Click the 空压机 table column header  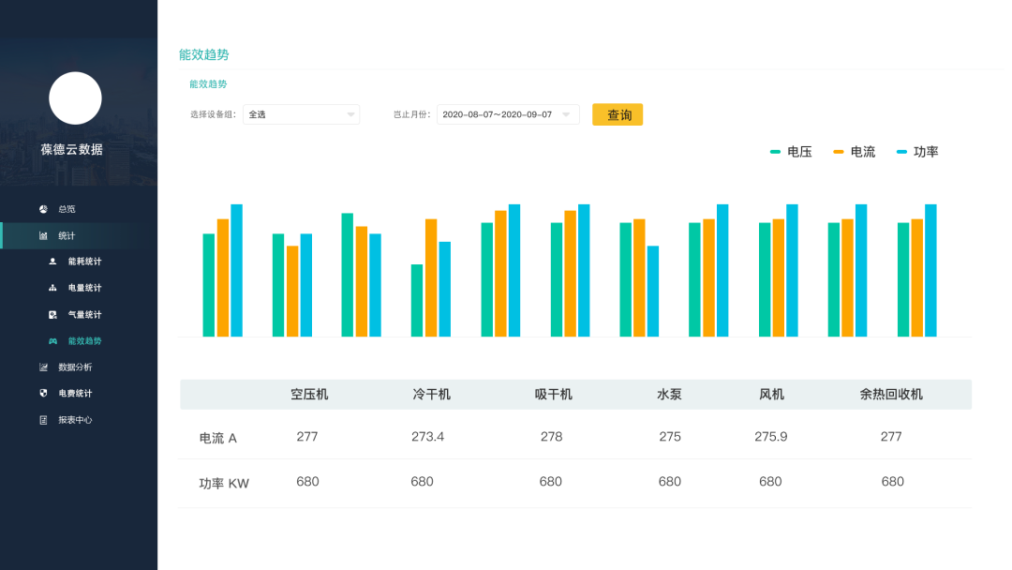(x=309, y=395)
